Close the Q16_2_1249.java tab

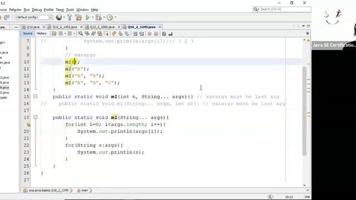coord(160,27)
